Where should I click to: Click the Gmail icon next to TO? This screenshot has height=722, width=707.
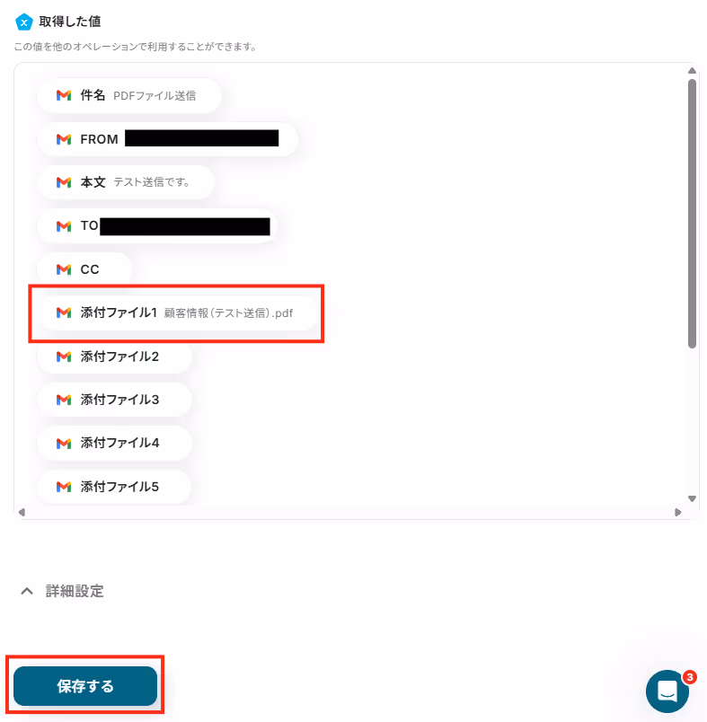(x=64, y=226)
